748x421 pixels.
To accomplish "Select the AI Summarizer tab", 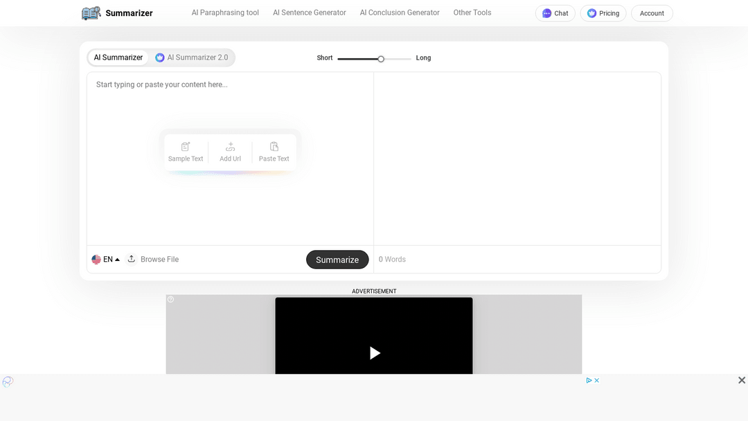I will 118,57.
